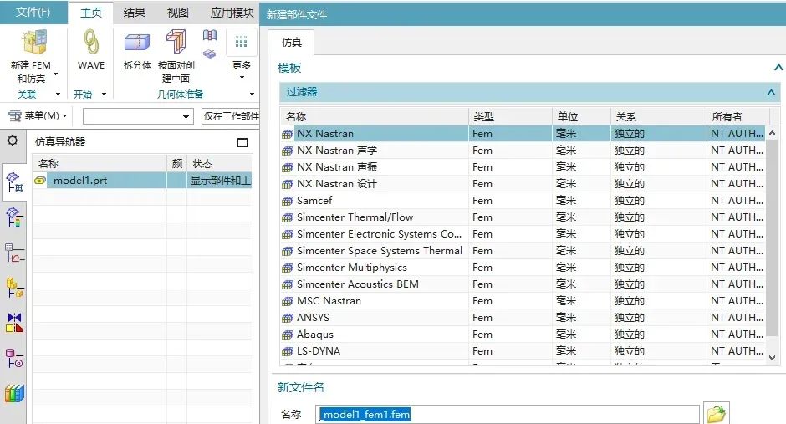Click the Abaqus template row icon
Screen dimensions: 786x424
pos(288,335)
